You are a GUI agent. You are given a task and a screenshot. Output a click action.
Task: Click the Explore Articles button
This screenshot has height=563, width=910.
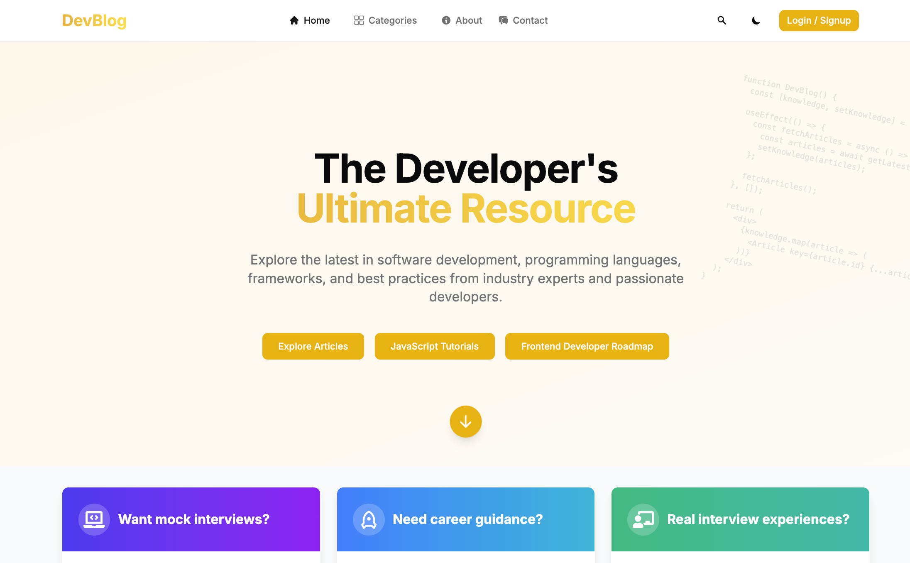pos(313,346)
